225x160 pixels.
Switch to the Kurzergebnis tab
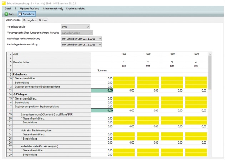coord(30,20)
